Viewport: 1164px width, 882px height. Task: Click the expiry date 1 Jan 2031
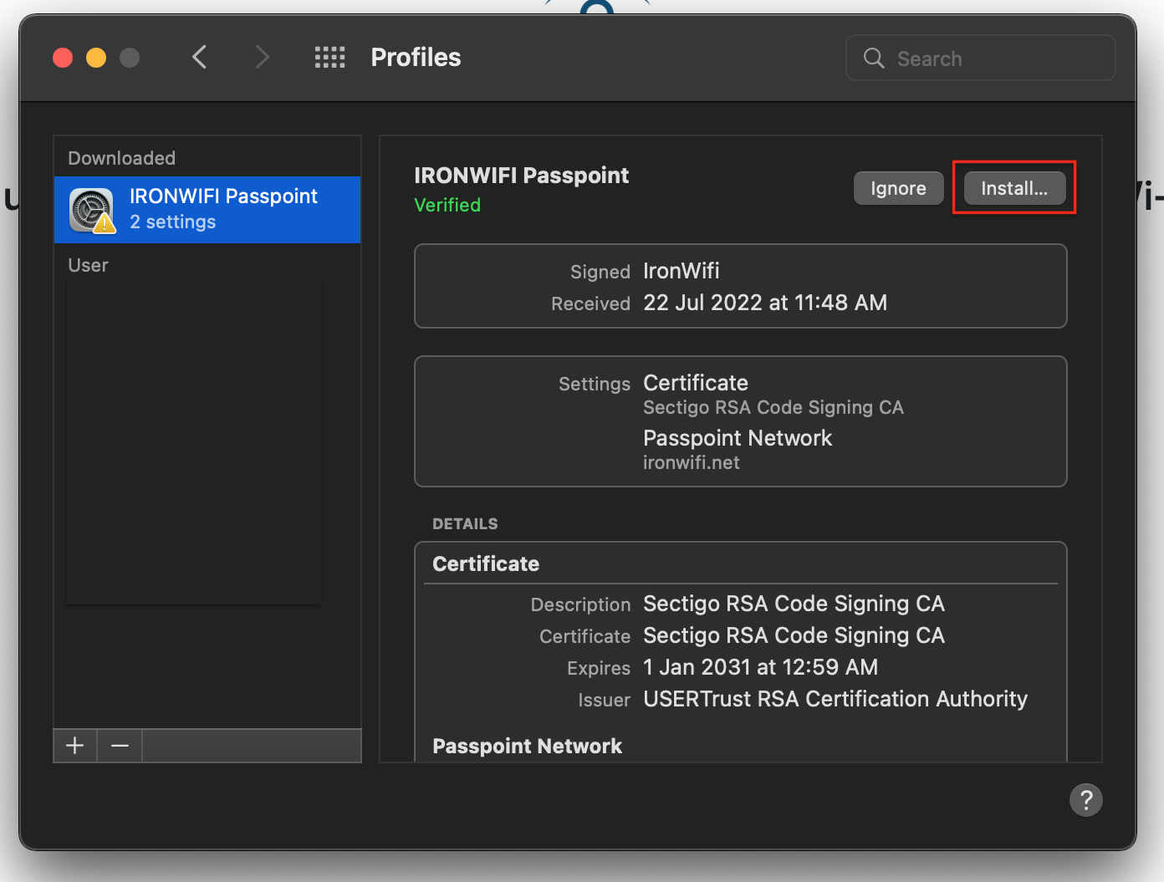point(761,667)
